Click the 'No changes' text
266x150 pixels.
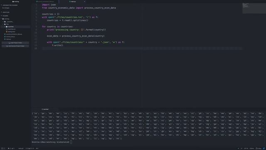(6, 8)
